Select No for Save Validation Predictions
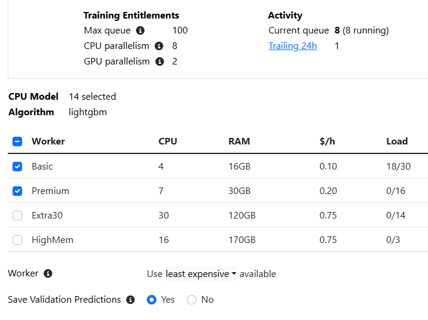Viewport: 428px width, 320px height. tap(192, 300)
